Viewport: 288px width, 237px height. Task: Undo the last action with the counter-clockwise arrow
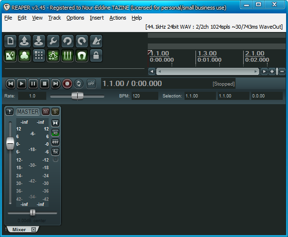tap(68, 41)
